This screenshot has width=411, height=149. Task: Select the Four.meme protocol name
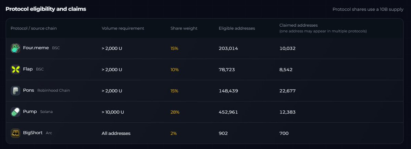[x=36, y=48]
